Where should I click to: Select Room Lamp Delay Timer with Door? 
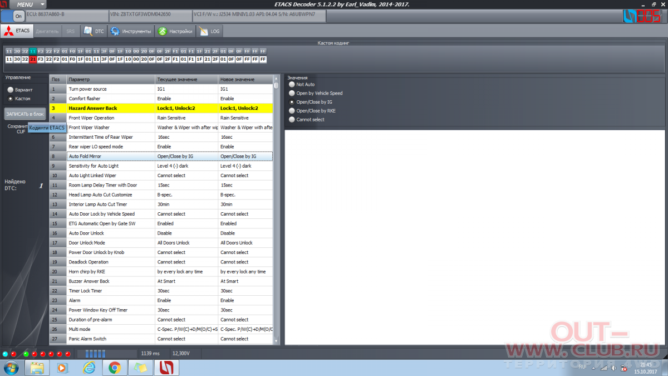[x=161, y=185]
